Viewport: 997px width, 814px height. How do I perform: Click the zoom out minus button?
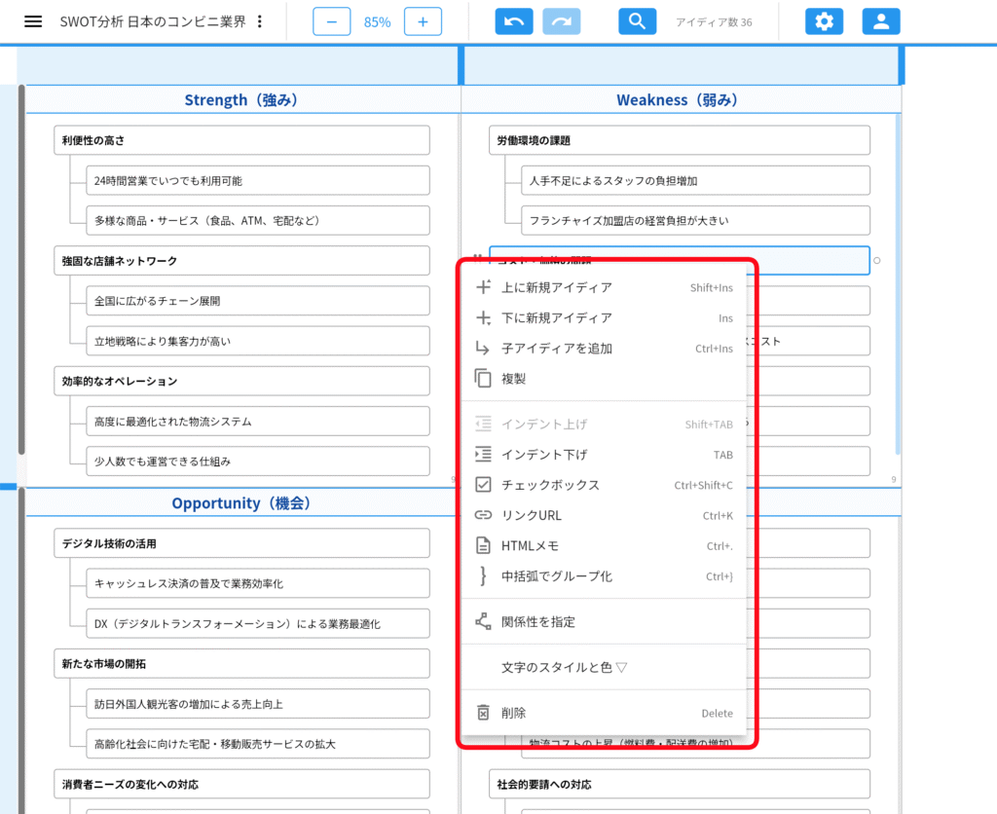(x=331, y=21)
